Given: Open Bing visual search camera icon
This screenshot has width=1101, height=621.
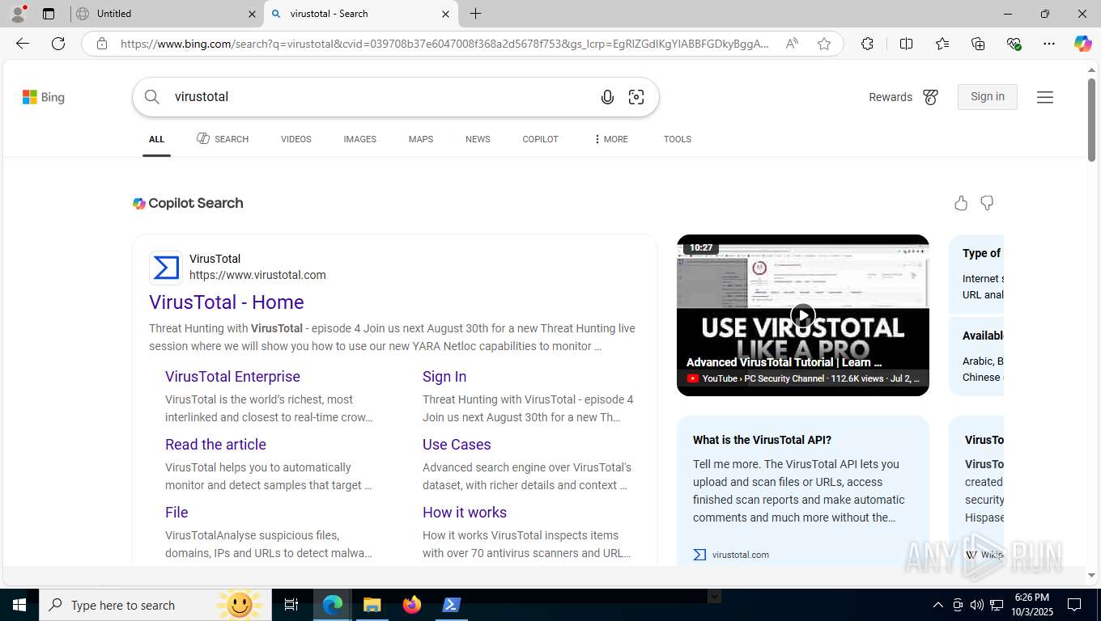Looking at the screenshot, I should click(636, 97).
